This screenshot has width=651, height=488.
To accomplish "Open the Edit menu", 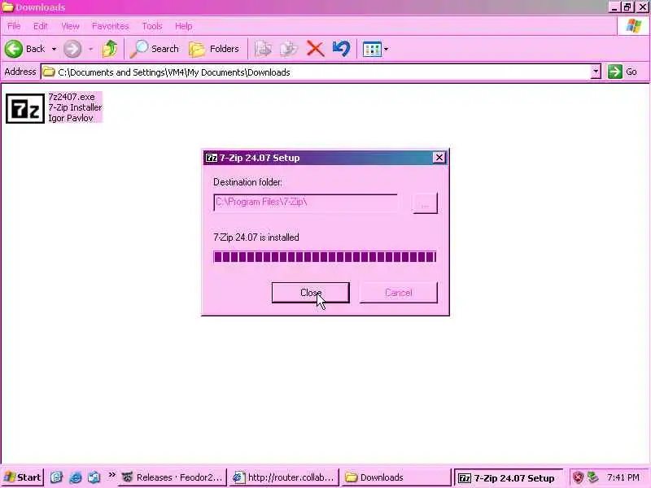I will (x=40, y=26).
